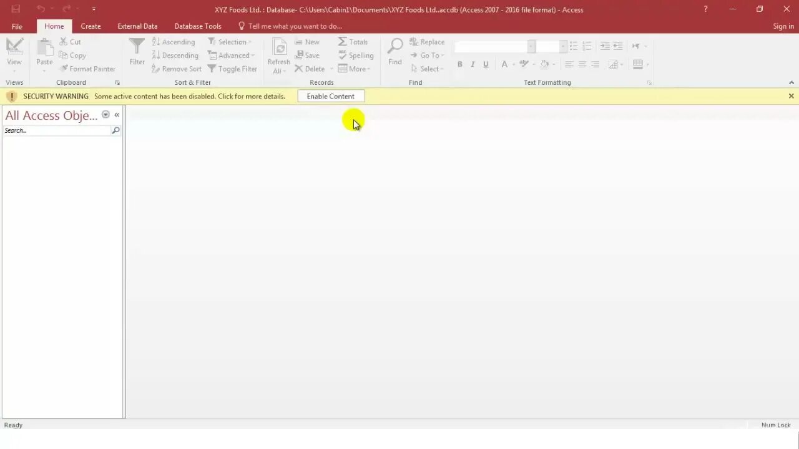The height and width of the screenshot is (449, 799).
Task: Click the Replace command
Action: [427, 42]
